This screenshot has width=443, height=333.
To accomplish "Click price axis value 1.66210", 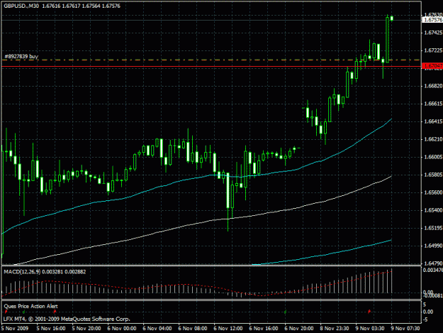I will pyautogui.click(x=433, y=139).
